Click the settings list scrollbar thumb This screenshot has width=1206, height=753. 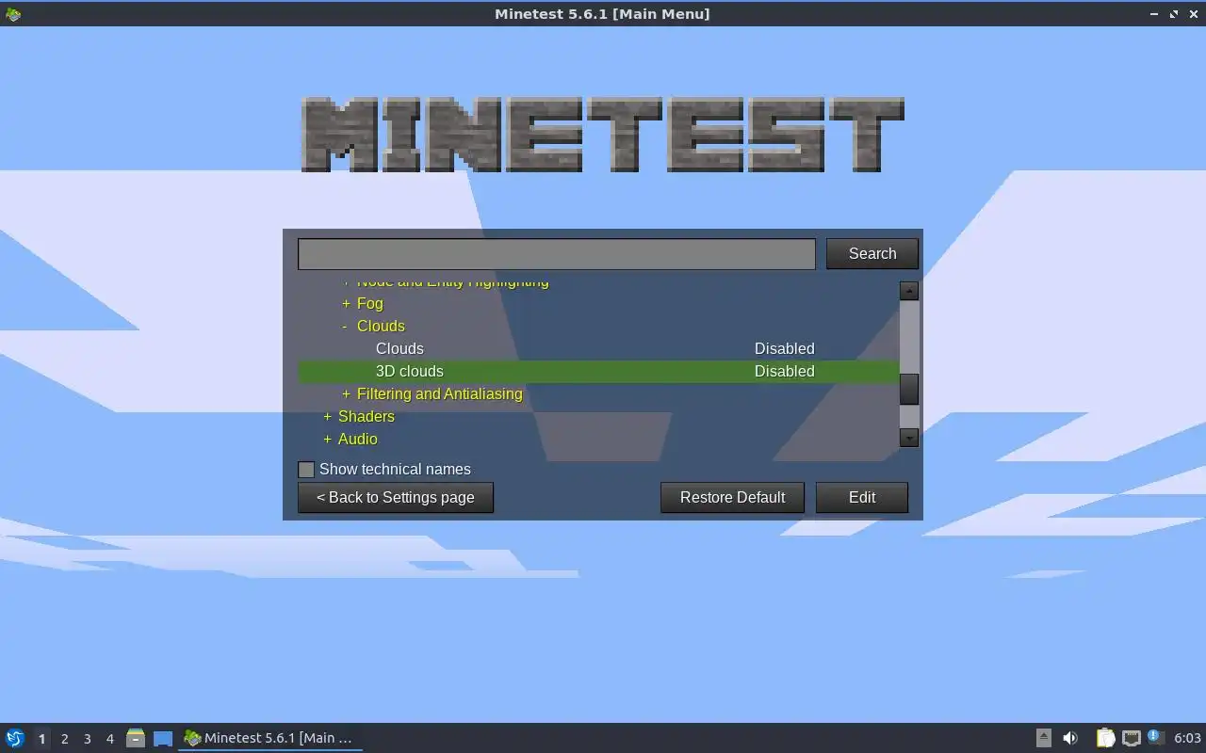pos(909,389)
